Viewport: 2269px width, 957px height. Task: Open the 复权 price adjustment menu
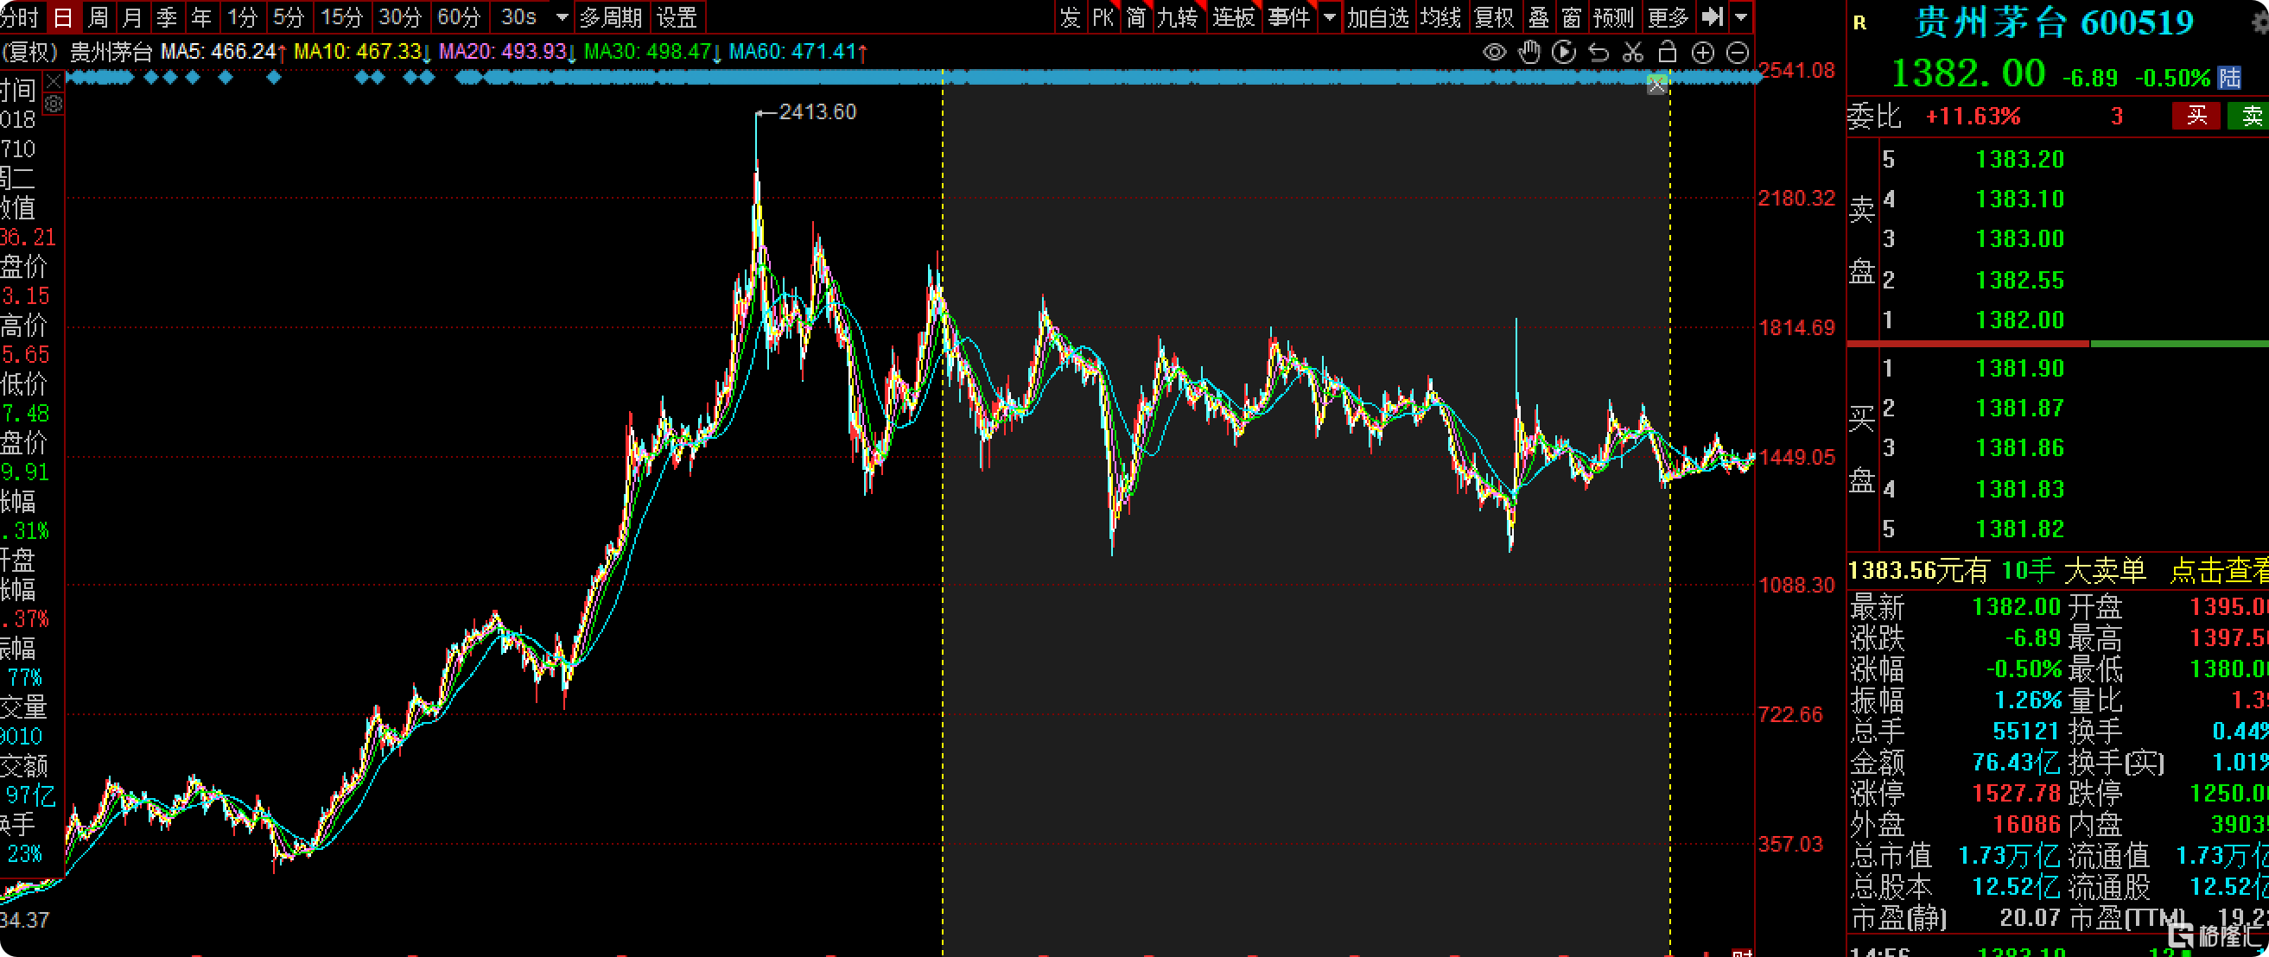click(1494, 16)
